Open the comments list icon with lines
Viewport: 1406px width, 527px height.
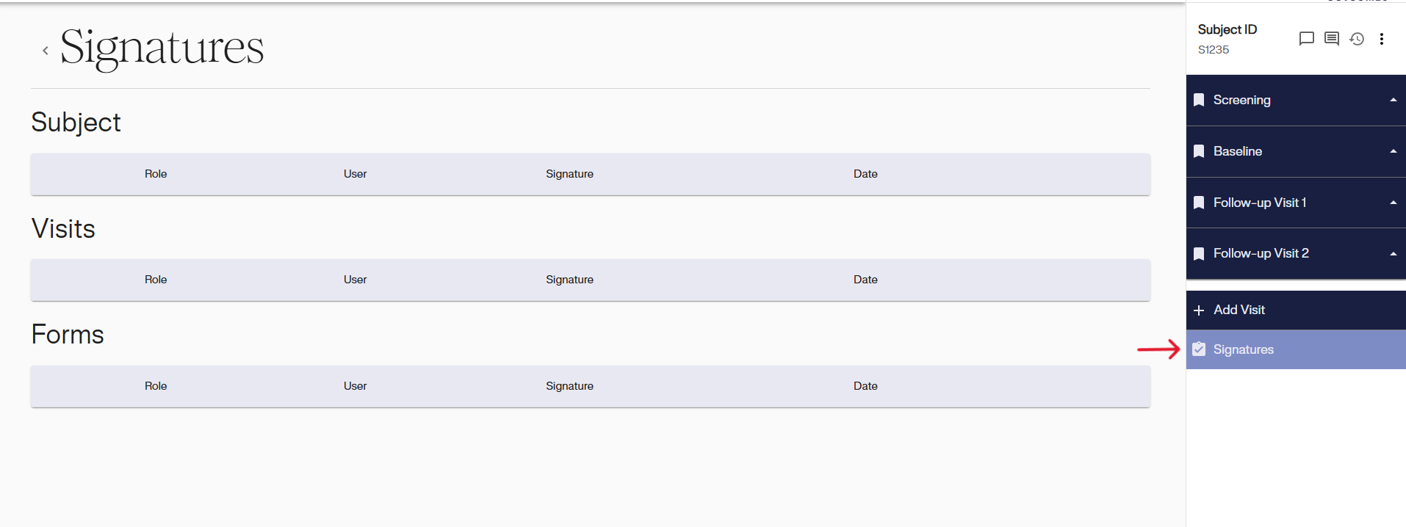point(1331,39)
